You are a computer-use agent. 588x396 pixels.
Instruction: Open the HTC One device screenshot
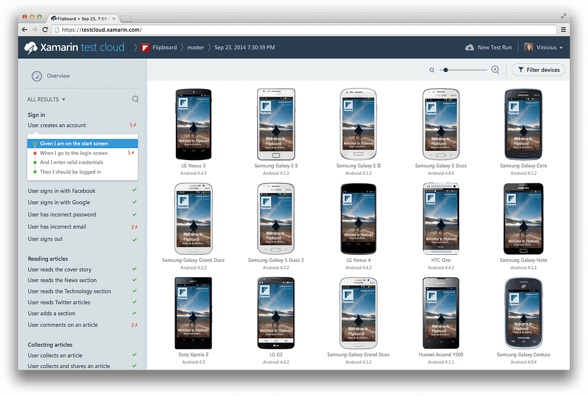[x=441, y=219]
